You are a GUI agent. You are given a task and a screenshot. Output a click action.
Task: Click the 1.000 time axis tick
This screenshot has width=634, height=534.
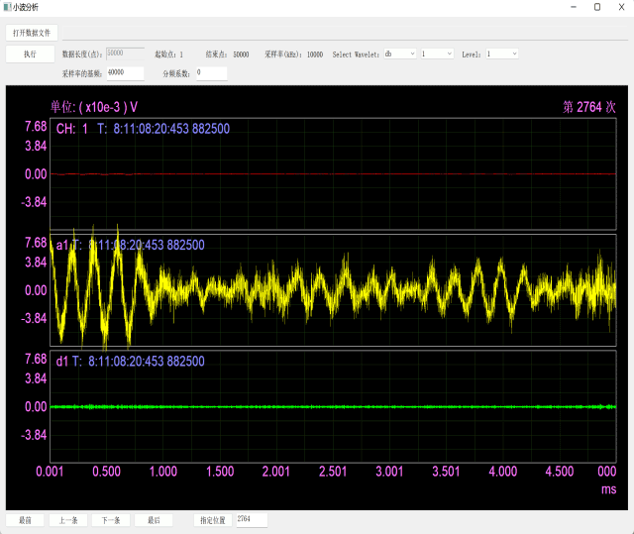point(163,472)
